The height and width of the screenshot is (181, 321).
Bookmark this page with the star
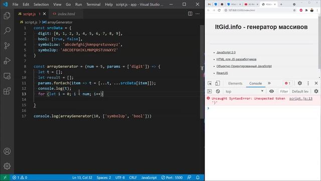coord(294,10)
